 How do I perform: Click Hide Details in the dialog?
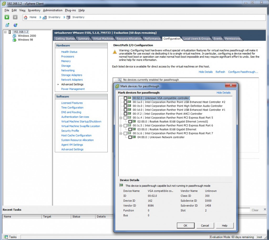[x=223, y=92]
